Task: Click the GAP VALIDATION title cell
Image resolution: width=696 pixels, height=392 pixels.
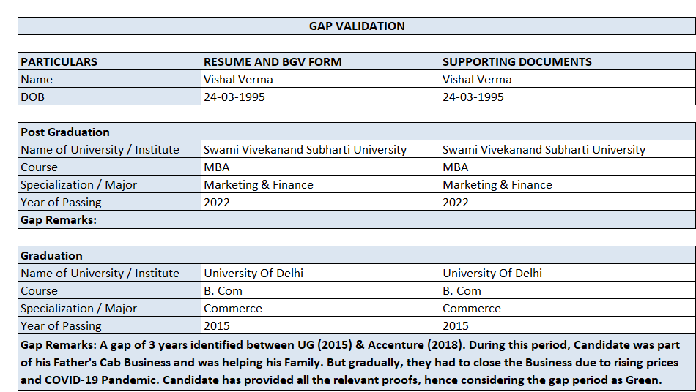Action: click(x=357, y=26)
